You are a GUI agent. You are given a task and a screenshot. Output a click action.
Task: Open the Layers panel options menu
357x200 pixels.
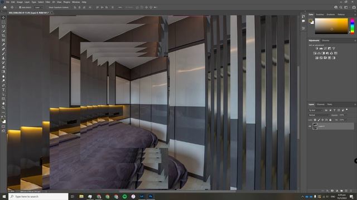pos(355,104)
